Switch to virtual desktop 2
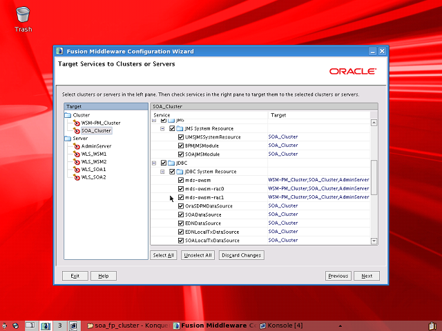This screenshot has width=442, height=331. click(45, 325)
